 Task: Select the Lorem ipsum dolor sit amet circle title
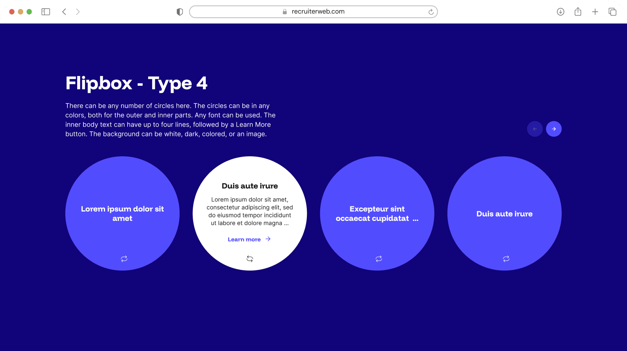(x=122, y=213)
